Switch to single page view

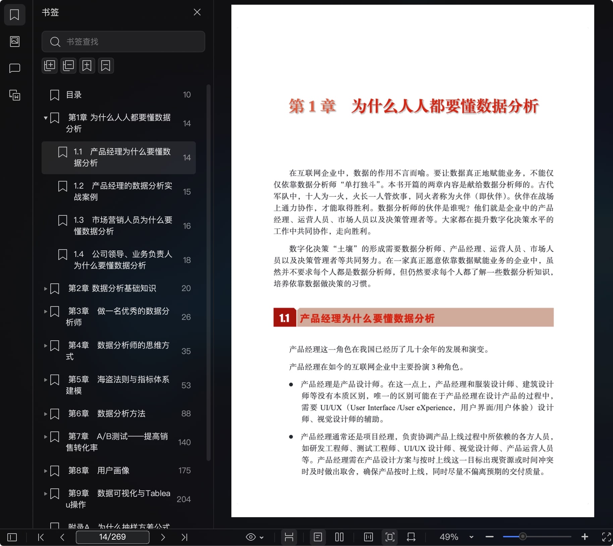(x=318, y=537)
